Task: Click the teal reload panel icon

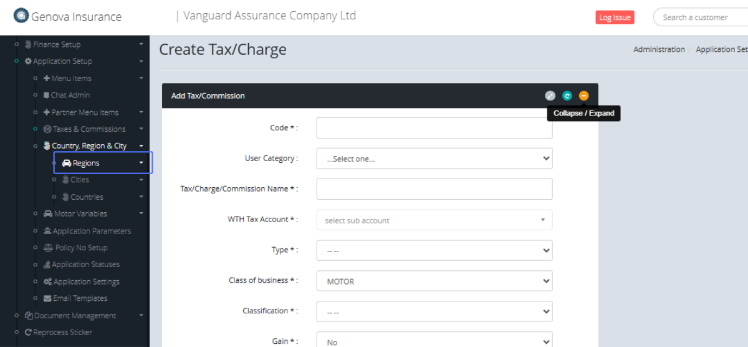Action: pos(567,95)
